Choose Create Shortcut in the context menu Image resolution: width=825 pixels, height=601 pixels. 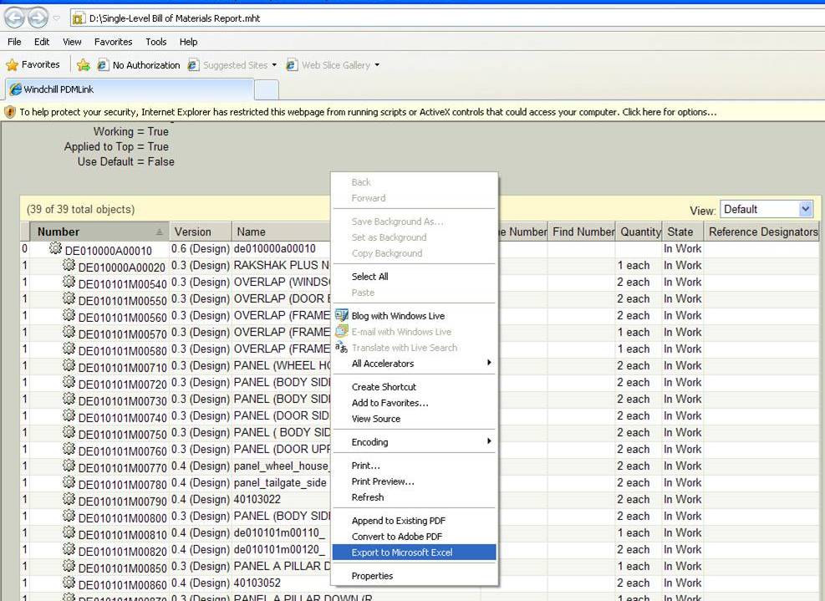(415, 387)
